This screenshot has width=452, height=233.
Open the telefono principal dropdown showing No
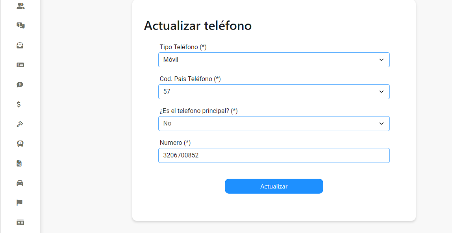[x=274, y=124]
